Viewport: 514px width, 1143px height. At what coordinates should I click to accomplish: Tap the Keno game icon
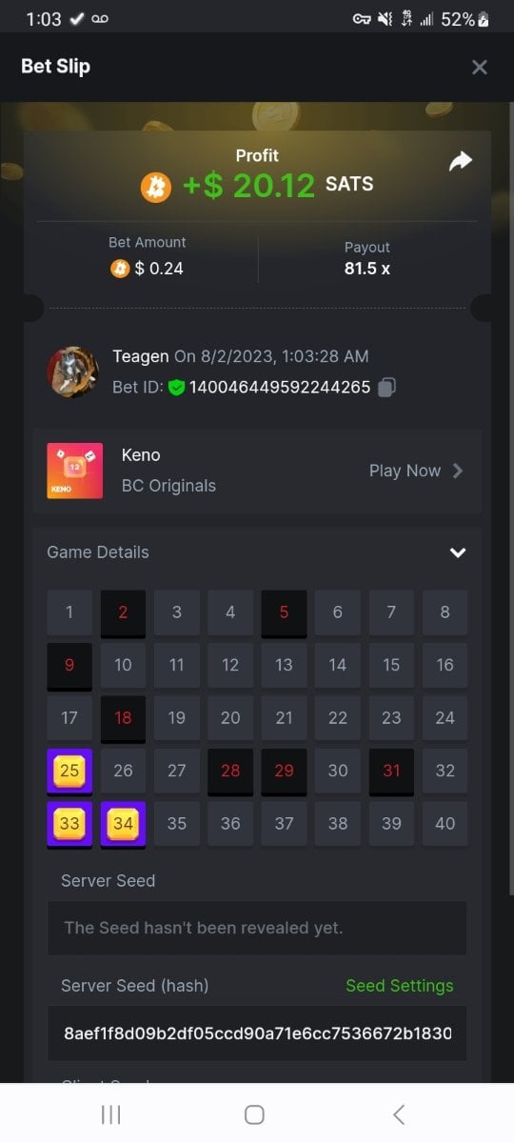click(x=74, y=471)
